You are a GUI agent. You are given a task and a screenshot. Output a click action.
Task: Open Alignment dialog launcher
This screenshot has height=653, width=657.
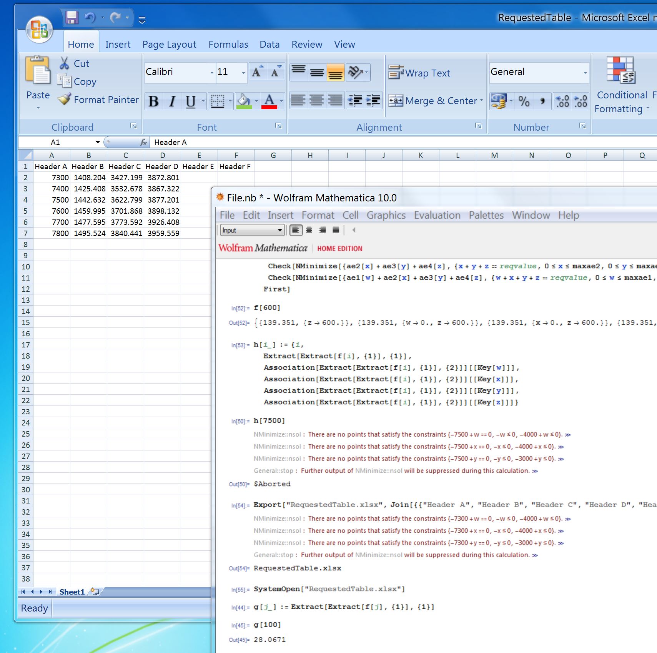pyautogui.click(x=478, y=126)
